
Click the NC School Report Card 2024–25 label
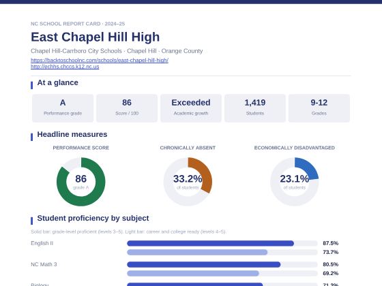(x=78, y=24)
